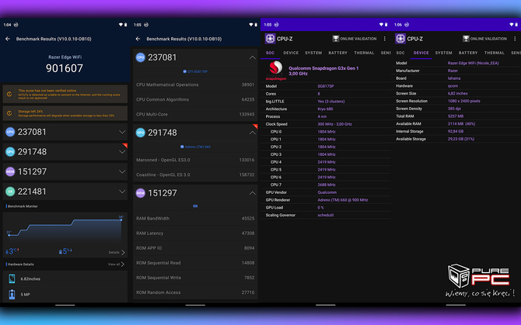Collapse the GPU 291748 section in the second panel

[253, 133]
